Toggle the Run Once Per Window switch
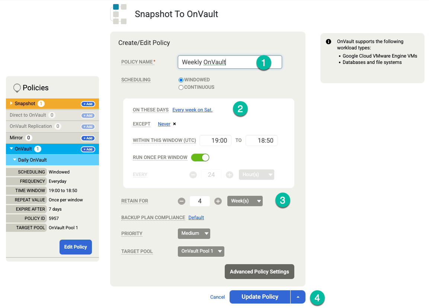Image resolution: width=429 pixels, height=308 pixels. (200, 158)
